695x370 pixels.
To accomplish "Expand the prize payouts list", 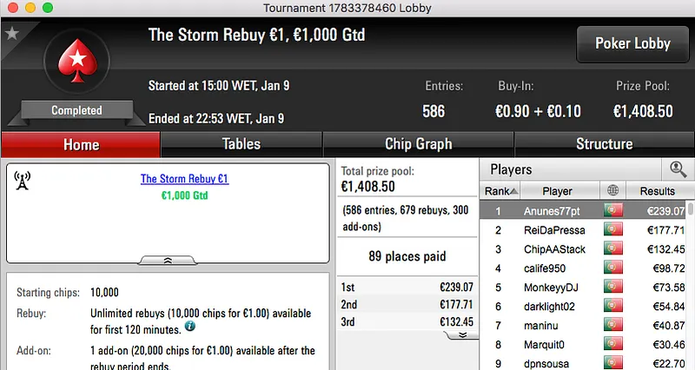I will 463,334.
